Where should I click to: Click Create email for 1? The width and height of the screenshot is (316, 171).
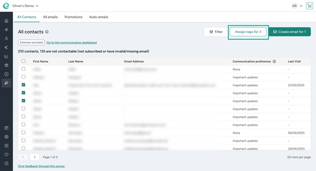click(x=290, y=32)
